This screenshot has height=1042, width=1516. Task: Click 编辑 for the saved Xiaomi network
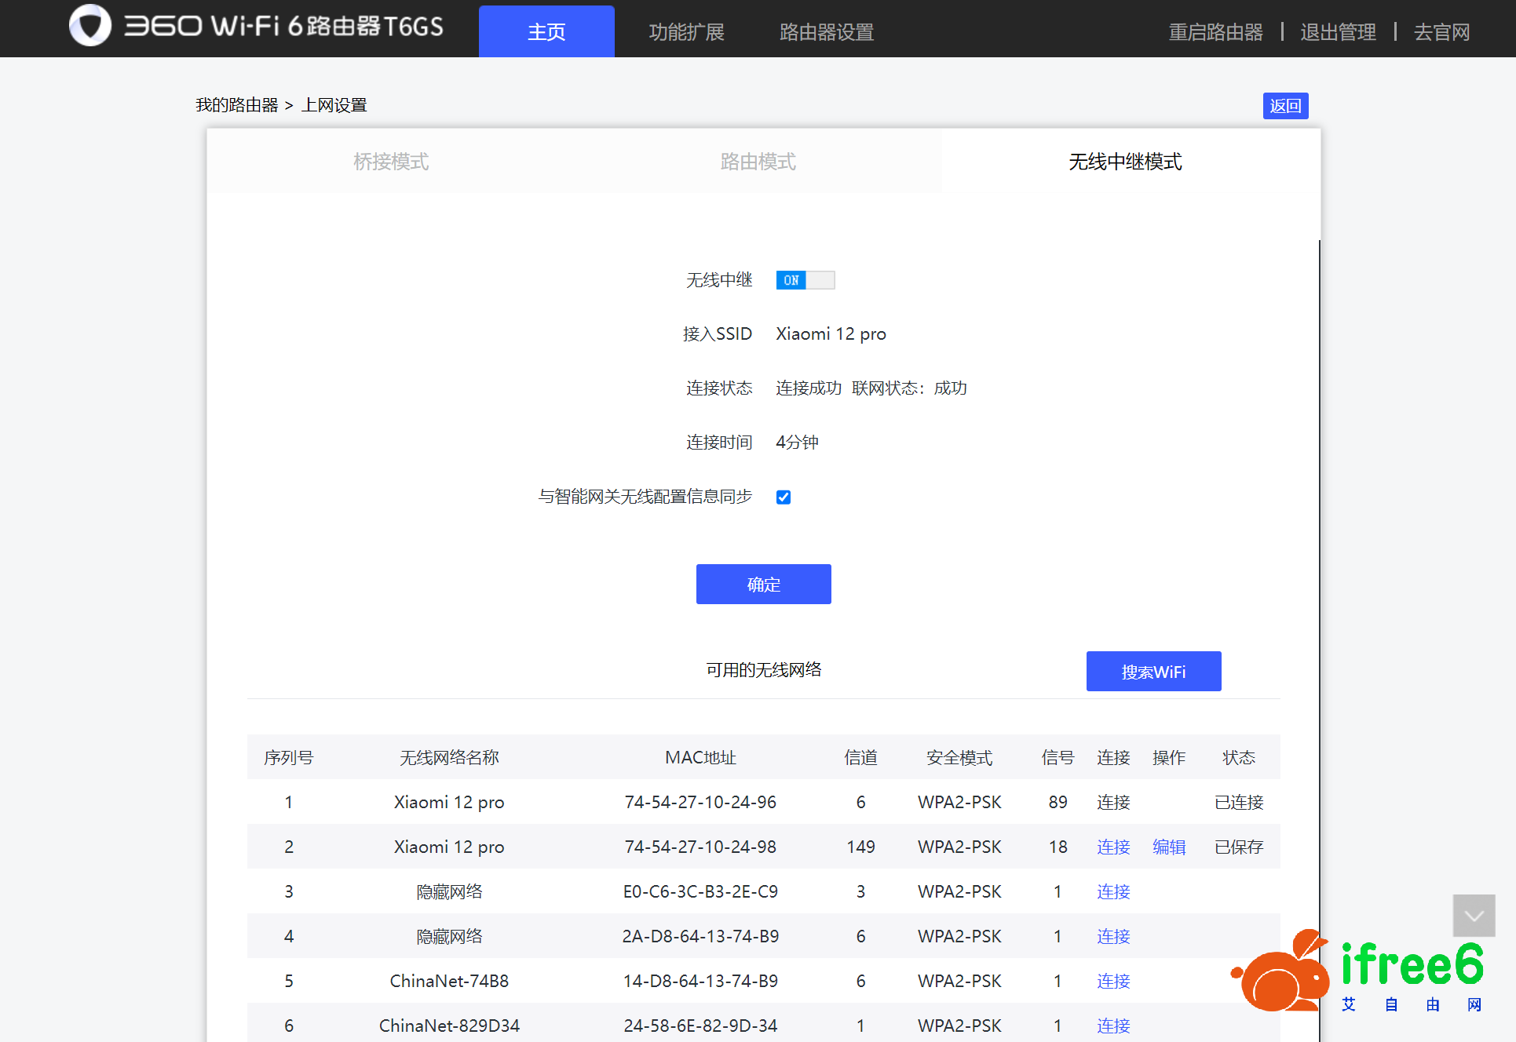pyautogui.click(x=1168, y=847)
